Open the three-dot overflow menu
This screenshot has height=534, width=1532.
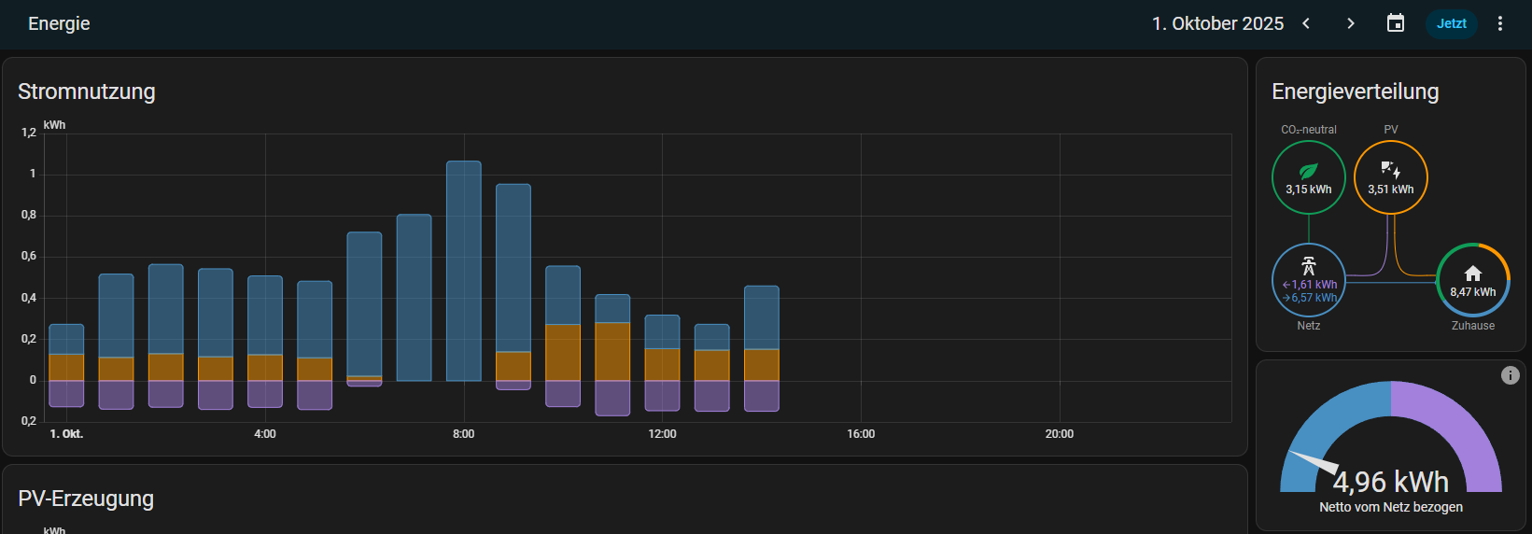[x=1500, y=23]
